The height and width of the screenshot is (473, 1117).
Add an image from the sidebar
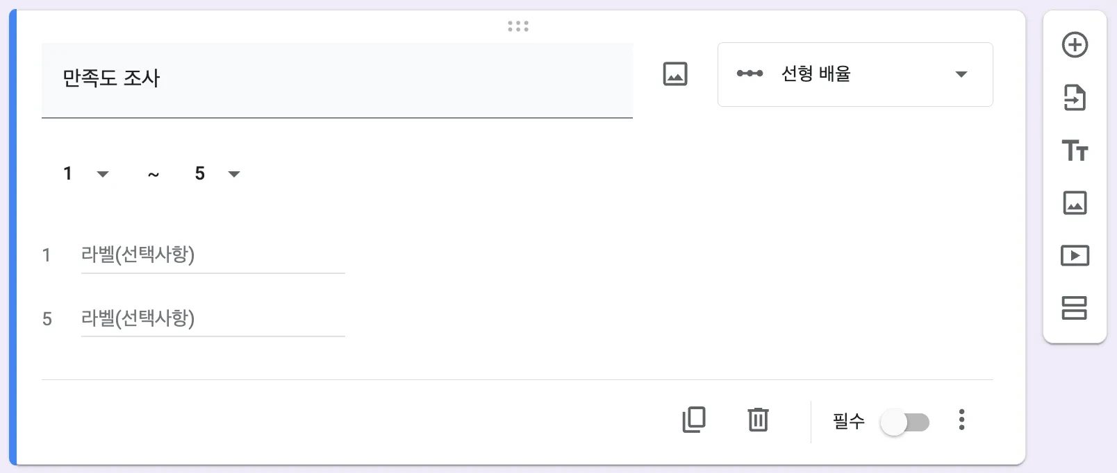pyautogui.click(x=1075, y=203)
